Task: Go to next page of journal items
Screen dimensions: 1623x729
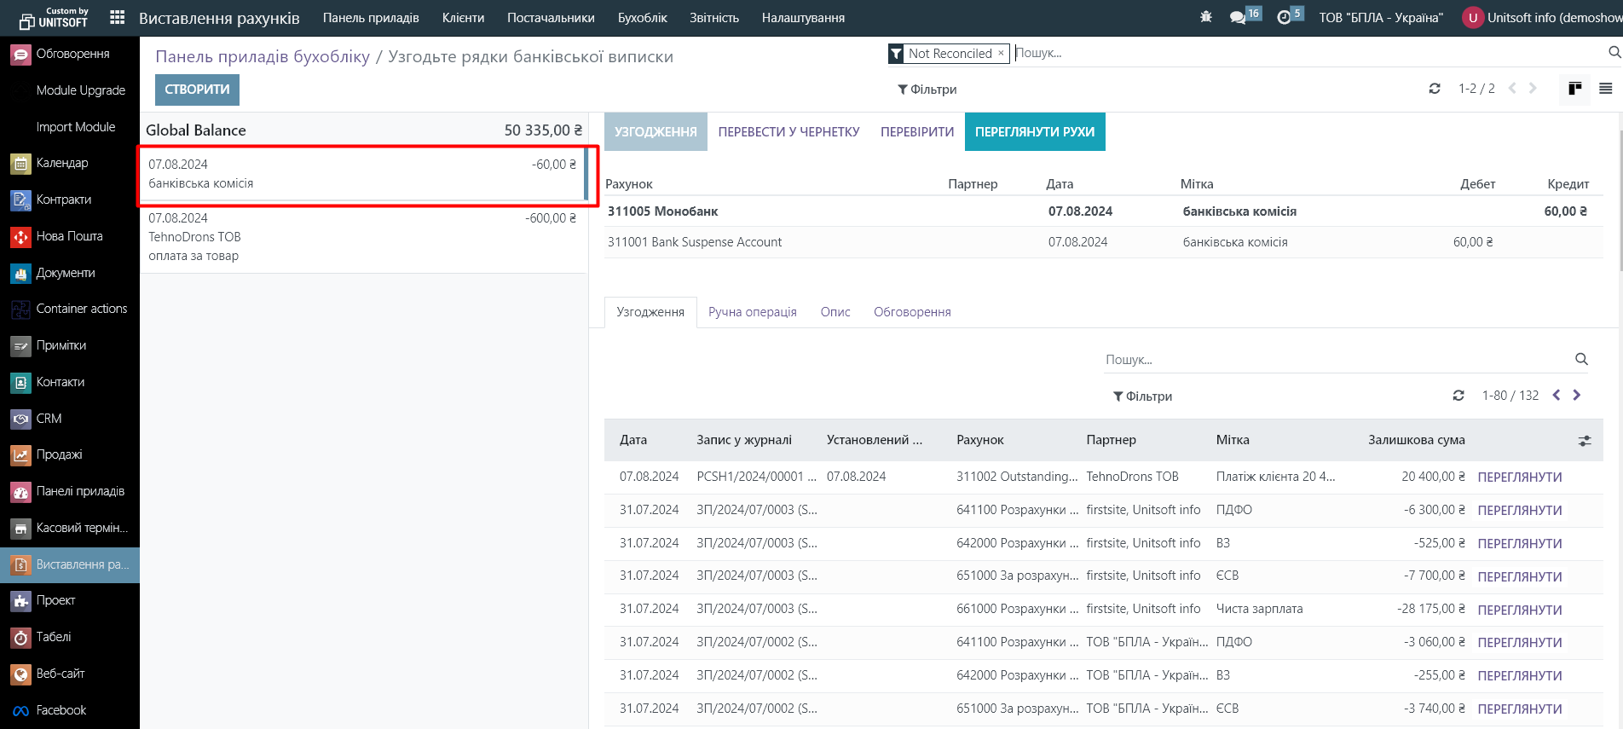Action: tap(1576, 396)
